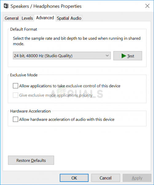Open the Levels tab

tap(27, 18)
